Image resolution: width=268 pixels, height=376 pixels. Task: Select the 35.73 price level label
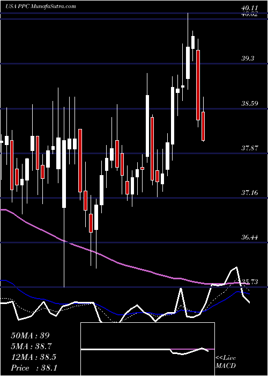[x=250, y=282]
